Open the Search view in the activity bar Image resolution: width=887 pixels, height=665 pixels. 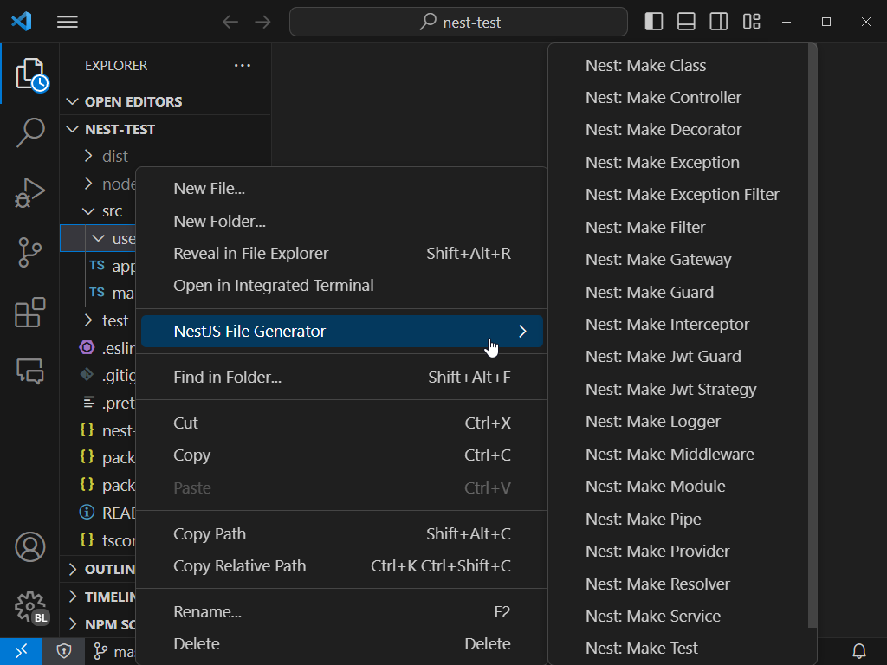[x=30, y=132]
